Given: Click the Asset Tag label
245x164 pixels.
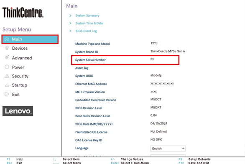Looking at the screenshot, I should point(82,68).
